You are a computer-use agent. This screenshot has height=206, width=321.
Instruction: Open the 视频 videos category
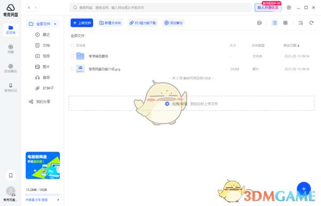tap(43, 56)
